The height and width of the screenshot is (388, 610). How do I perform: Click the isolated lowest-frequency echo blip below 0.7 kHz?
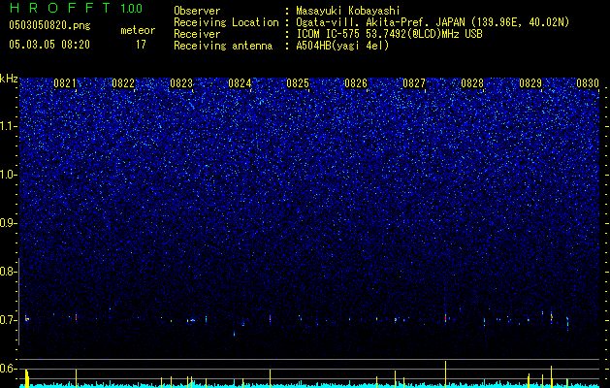tap(234, 334)
